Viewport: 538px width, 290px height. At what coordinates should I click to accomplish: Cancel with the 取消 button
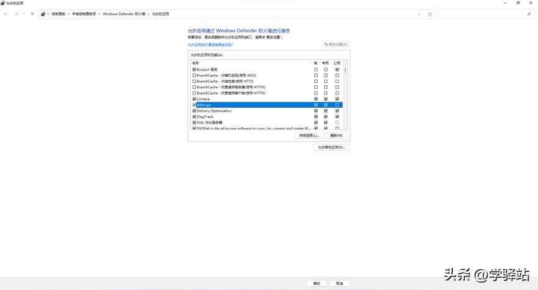click(x=340, y=284)
